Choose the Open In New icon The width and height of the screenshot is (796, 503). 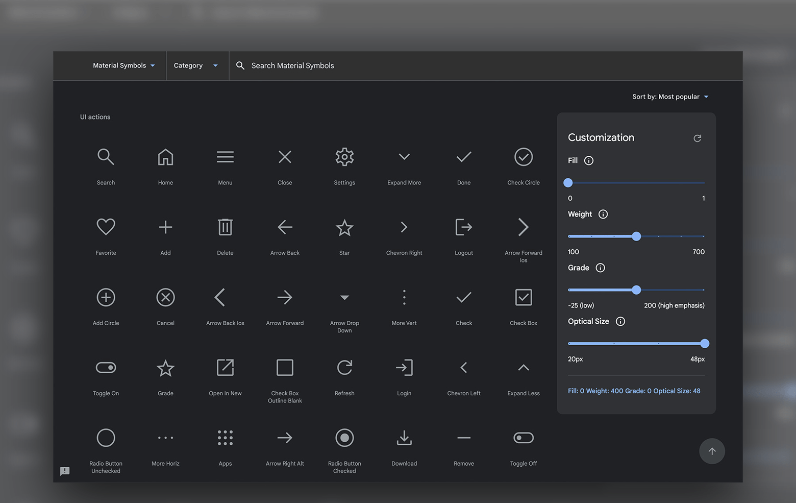(x=225, y=368)
